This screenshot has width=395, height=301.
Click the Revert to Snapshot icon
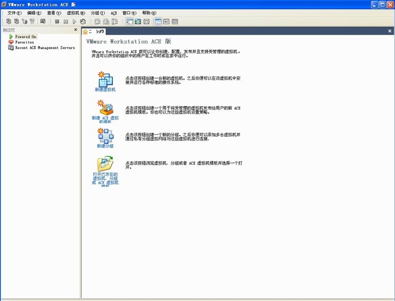coord(106,21)
